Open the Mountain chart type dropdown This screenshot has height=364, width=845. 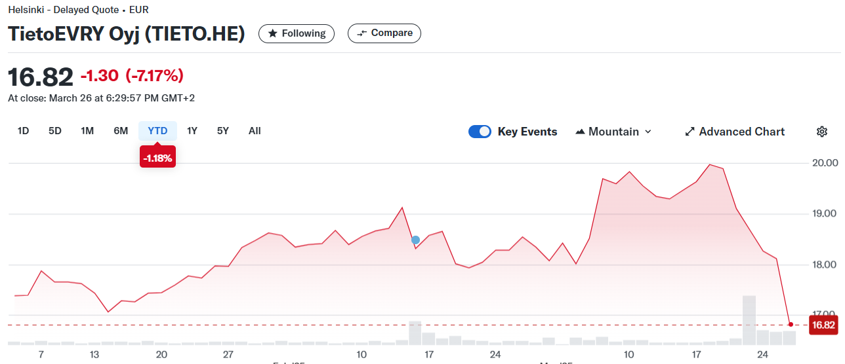[613, 132]
